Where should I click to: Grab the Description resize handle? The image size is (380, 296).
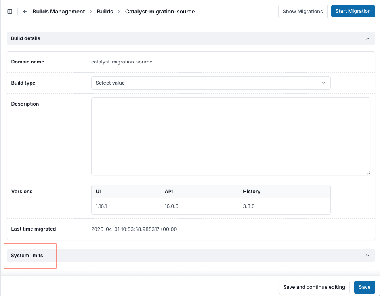click(x=368, y=173)
